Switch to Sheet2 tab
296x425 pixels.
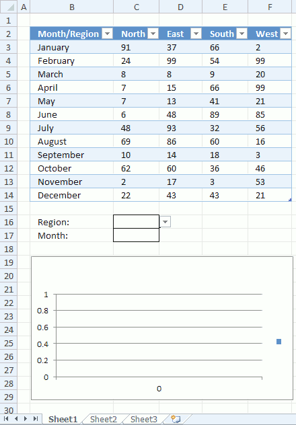pos(104,420)
